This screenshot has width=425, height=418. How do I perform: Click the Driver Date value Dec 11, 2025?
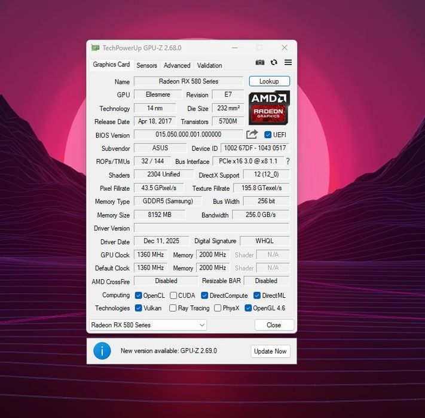(x=161, y=241)
